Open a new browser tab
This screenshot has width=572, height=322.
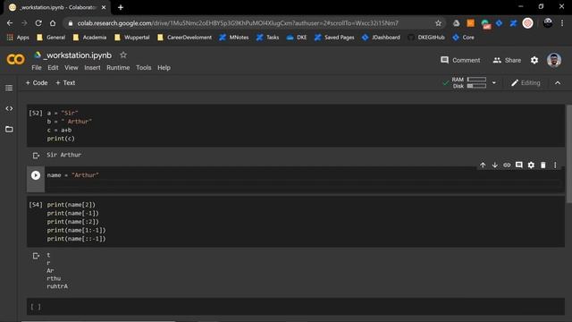point(121,7)
